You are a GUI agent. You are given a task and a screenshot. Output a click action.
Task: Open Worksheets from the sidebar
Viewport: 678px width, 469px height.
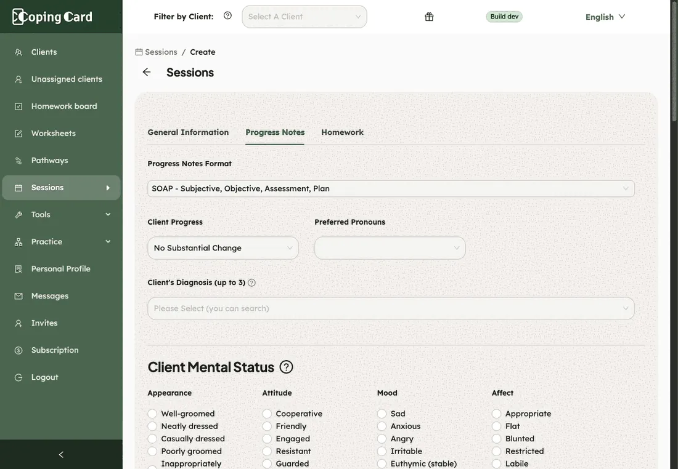click(53, 134)
